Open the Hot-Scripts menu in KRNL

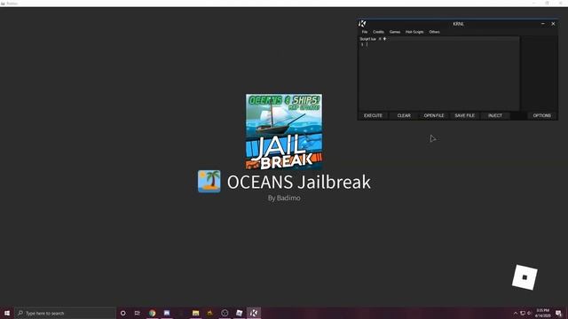pyautogui.click(x=414, y=32)
